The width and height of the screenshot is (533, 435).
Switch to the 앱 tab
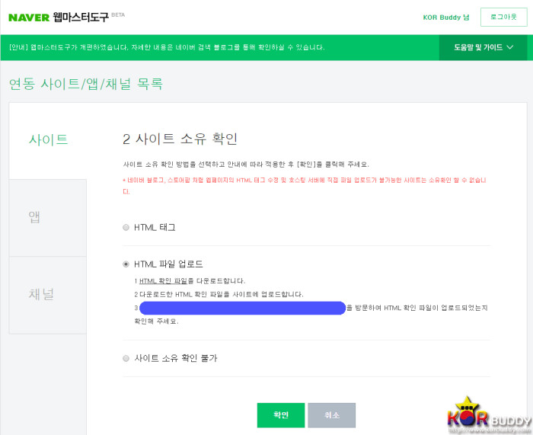click(x=35, y=217)
